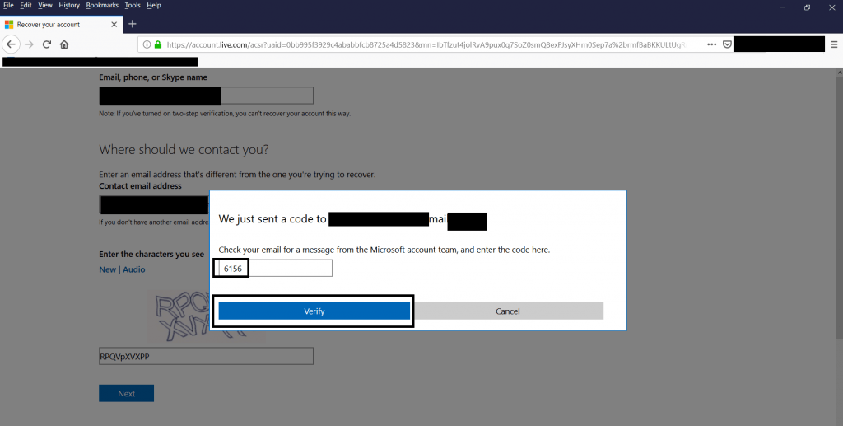The height and width of the screenshot is (426, 843).
Task: Click the URL address bar
Action: (x=425, y=44)
